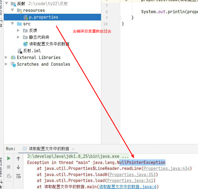Collapse the resources folder arrow
The width and height of the screenshot is (198, 189).
12,10
